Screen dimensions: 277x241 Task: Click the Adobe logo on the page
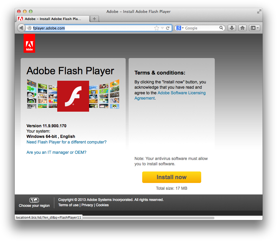(x=29, y=44)
